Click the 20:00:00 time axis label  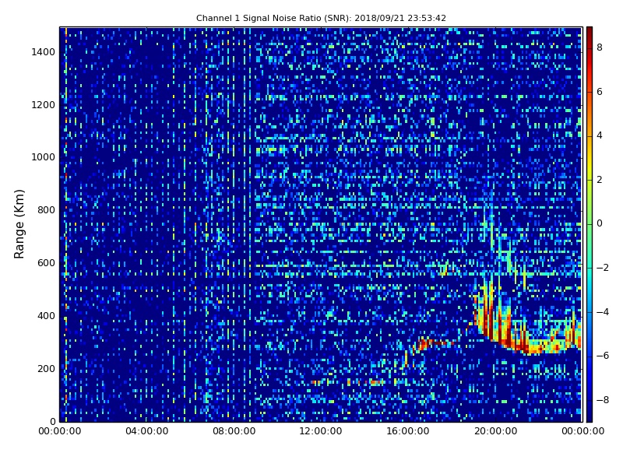pyautogui.click(x=495, y=431)
